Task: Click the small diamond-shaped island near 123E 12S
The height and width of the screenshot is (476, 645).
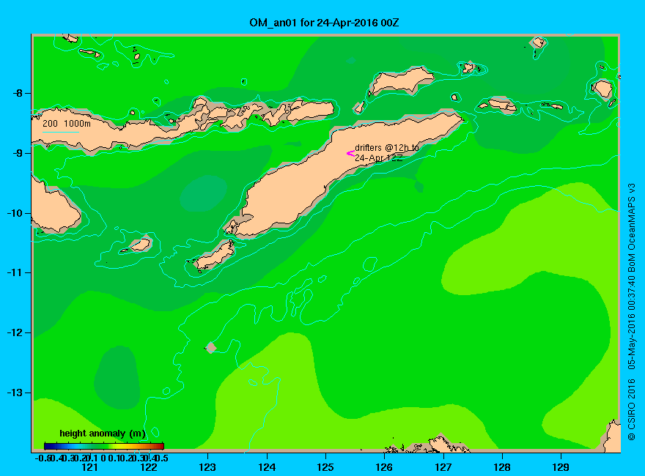Action: pos(211,347)
